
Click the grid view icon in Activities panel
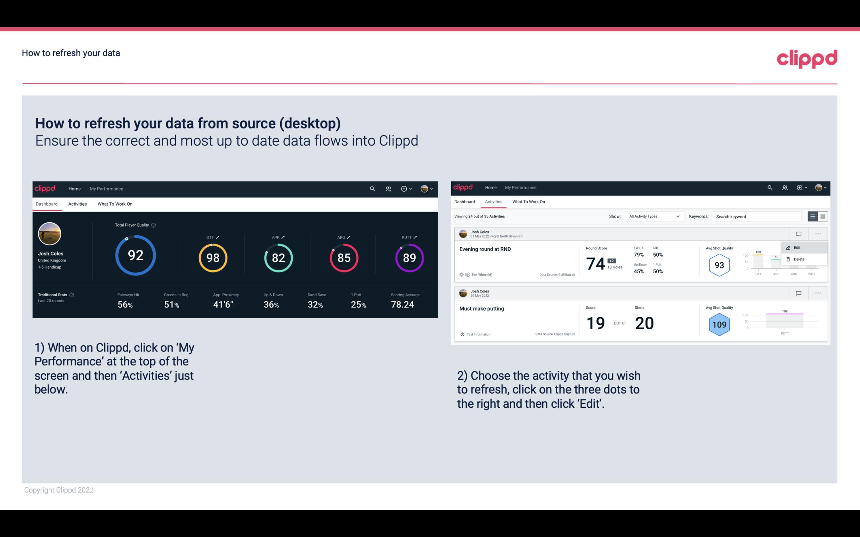pyautogui.click(x=822, y=216)
